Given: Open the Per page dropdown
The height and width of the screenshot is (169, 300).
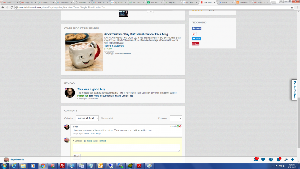Looking at the screenshot, I should (x=176, y=118).
